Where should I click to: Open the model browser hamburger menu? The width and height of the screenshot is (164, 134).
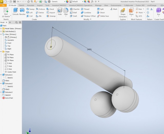(x=20, y=22)
